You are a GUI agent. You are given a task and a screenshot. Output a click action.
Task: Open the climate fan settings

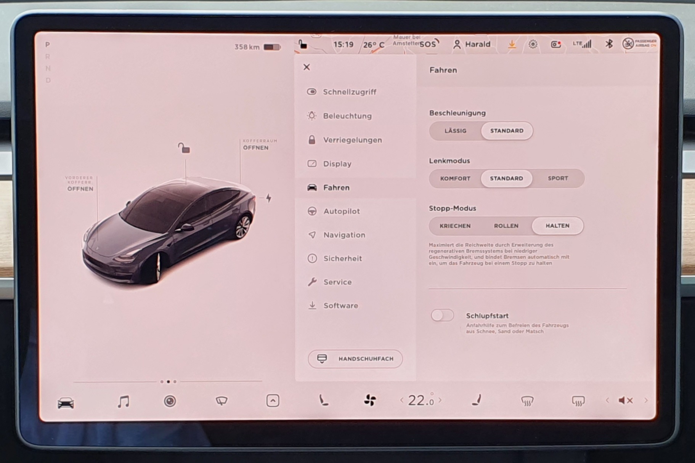point(369,401)
